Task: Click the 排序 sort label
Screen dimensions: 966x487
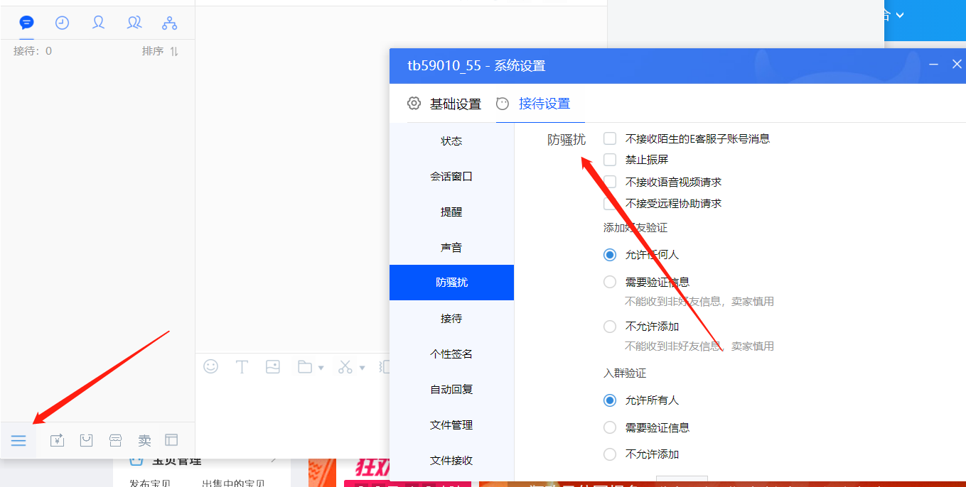Action: pos(153,51)
